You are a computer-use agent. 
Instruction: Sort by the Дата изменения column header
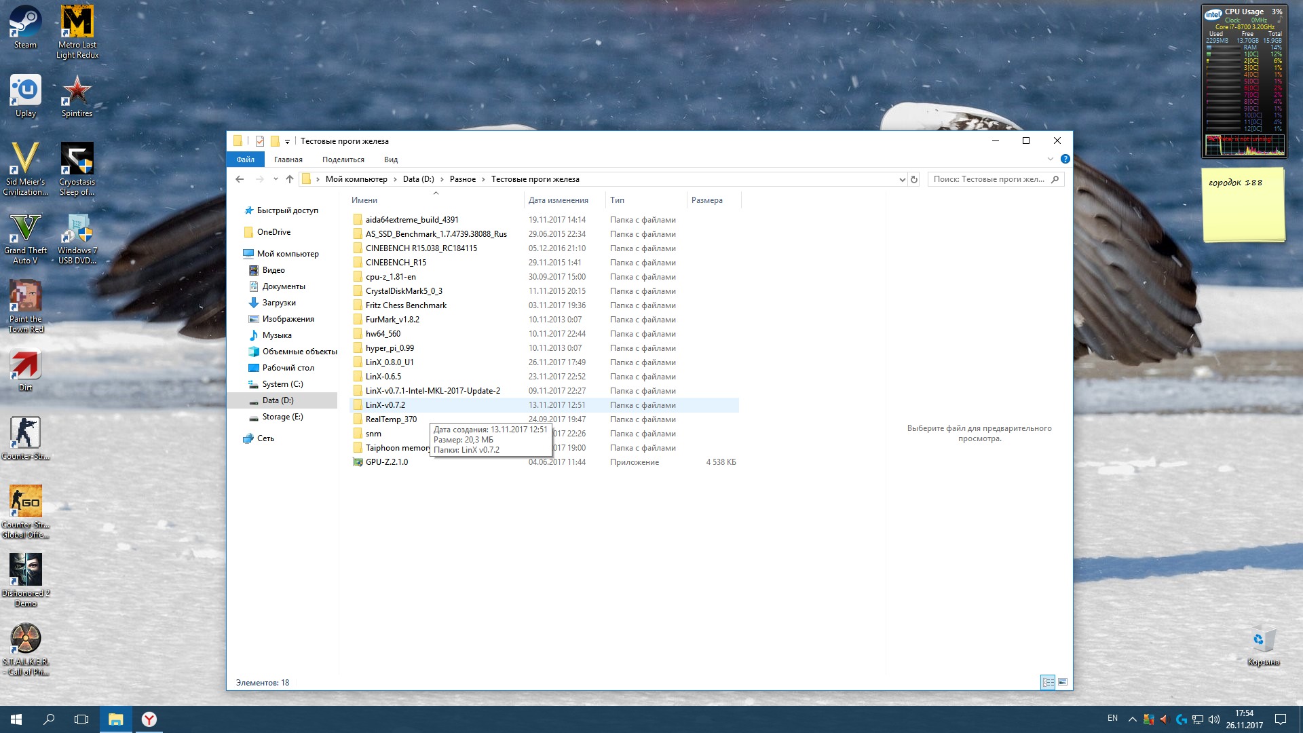(558, 200)
